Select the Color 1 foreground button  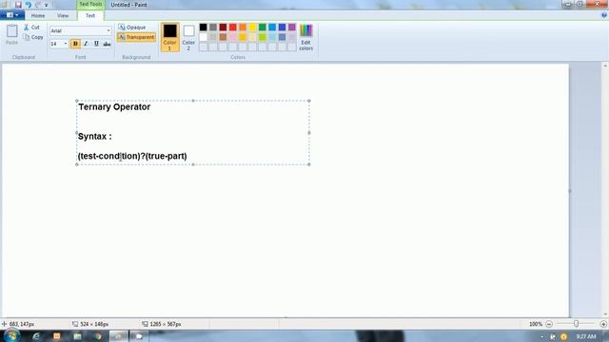tap(169, 37)
